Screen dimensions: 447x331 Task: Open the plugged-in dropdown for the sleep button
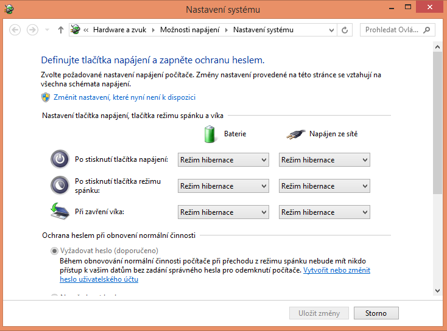325,186
